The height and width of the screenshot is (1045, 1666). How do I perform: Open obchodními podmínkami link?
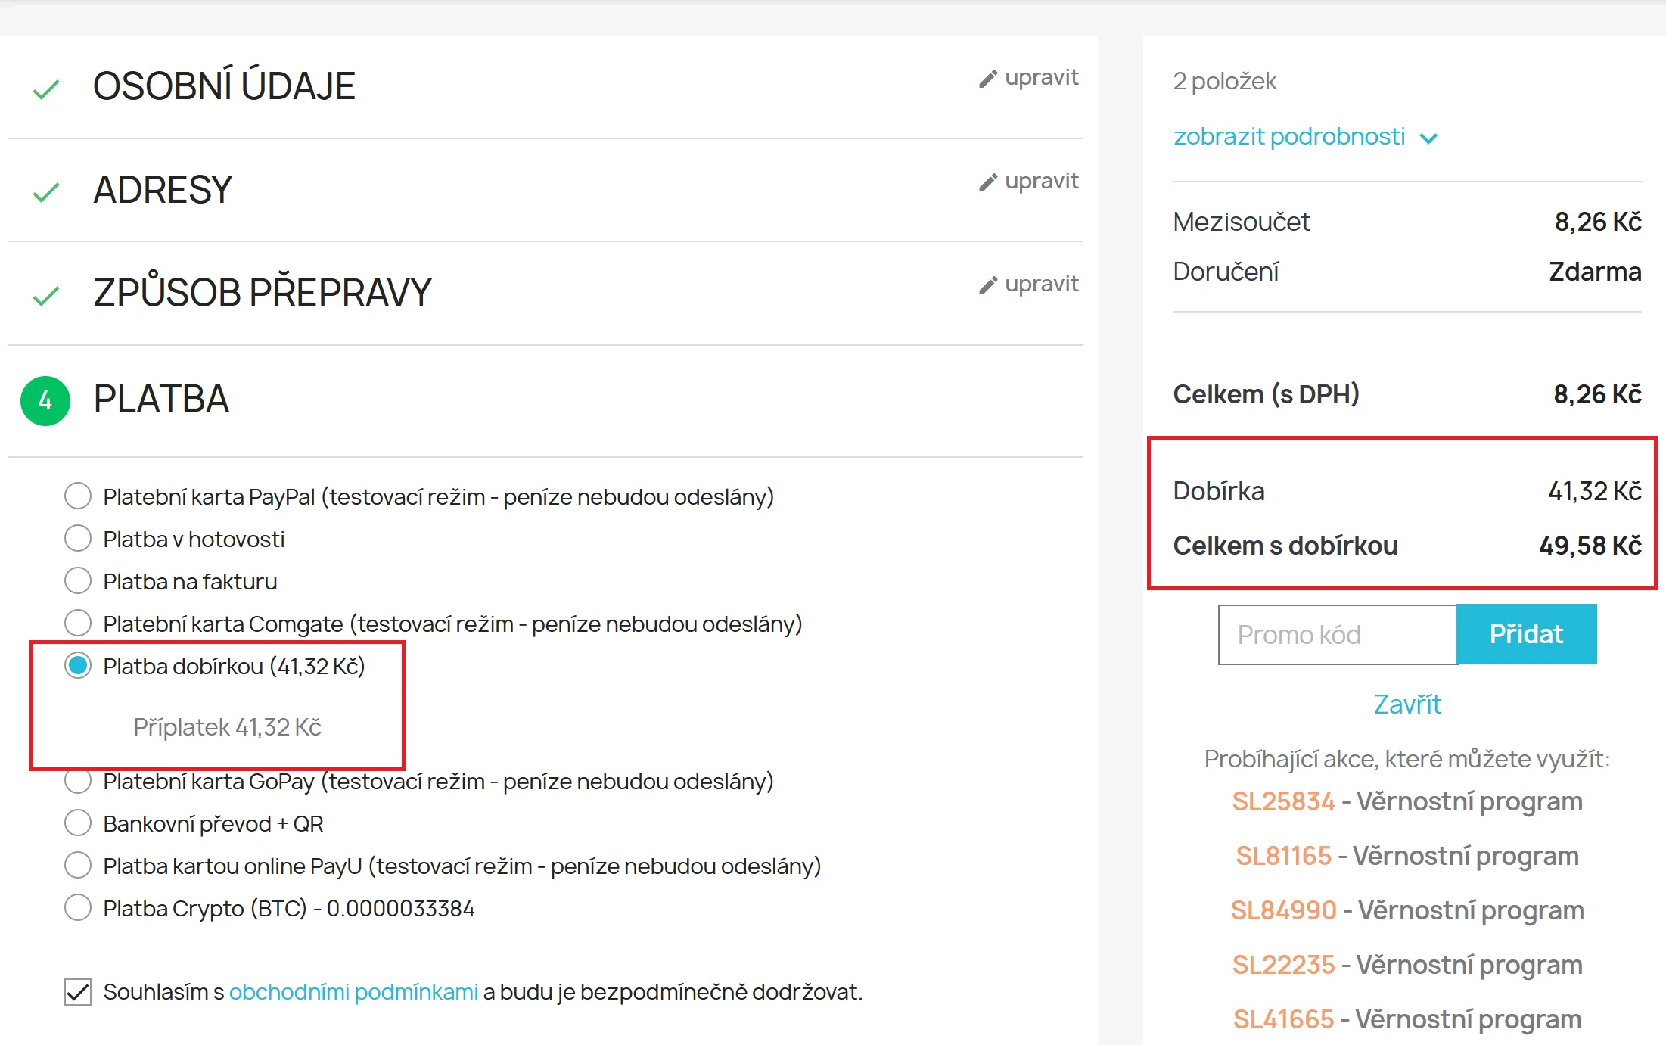(x=353, y=991)
